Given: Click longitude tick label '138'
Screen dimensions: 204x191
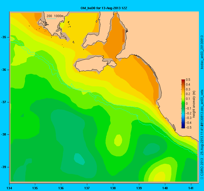Looking at the screenshot, I should tap(113, 188).
